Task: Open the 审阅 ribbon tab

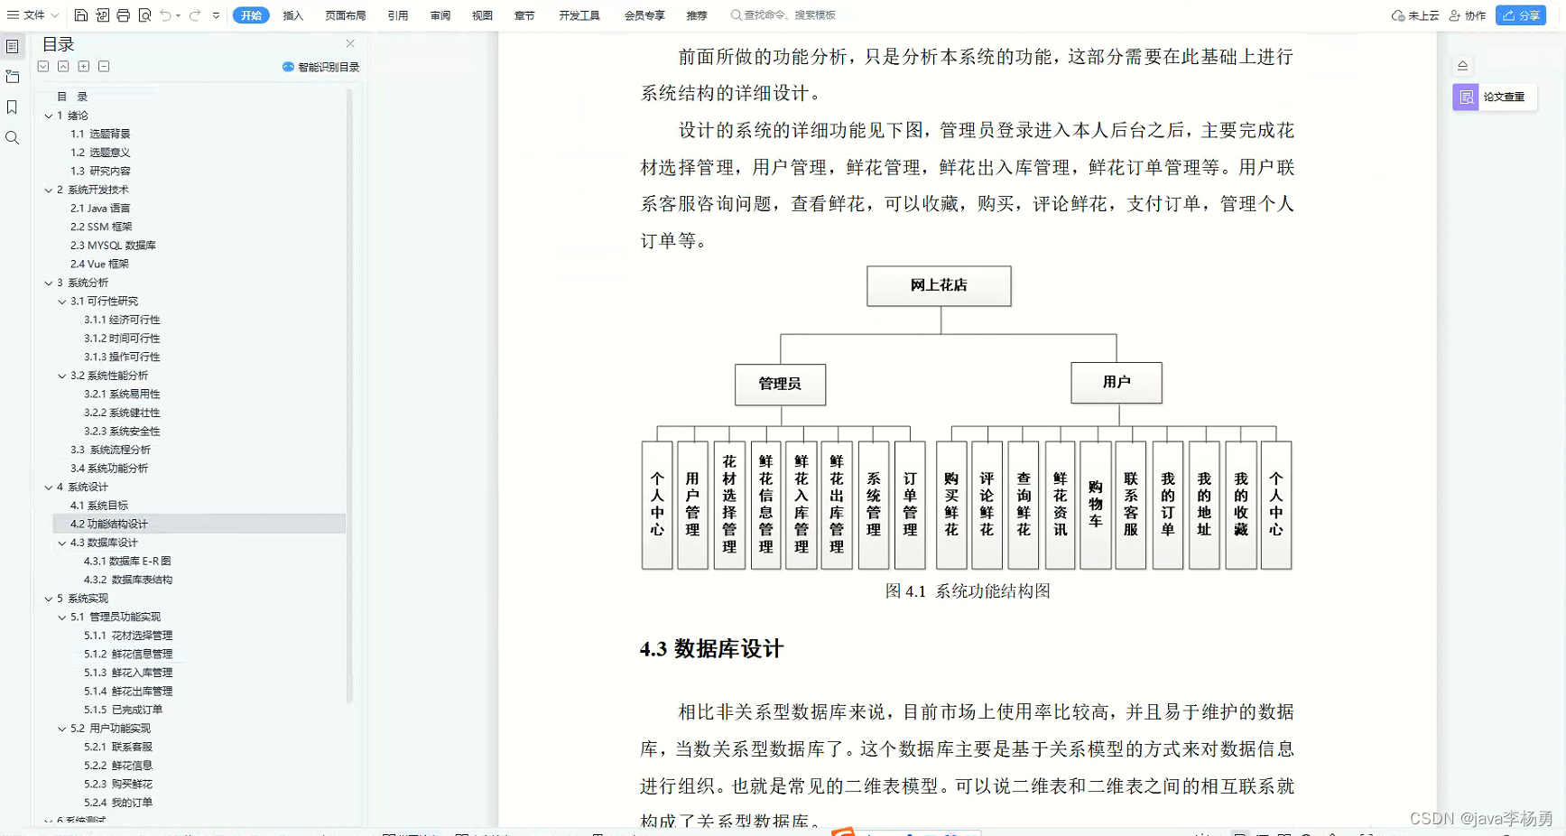Action: 440,15
